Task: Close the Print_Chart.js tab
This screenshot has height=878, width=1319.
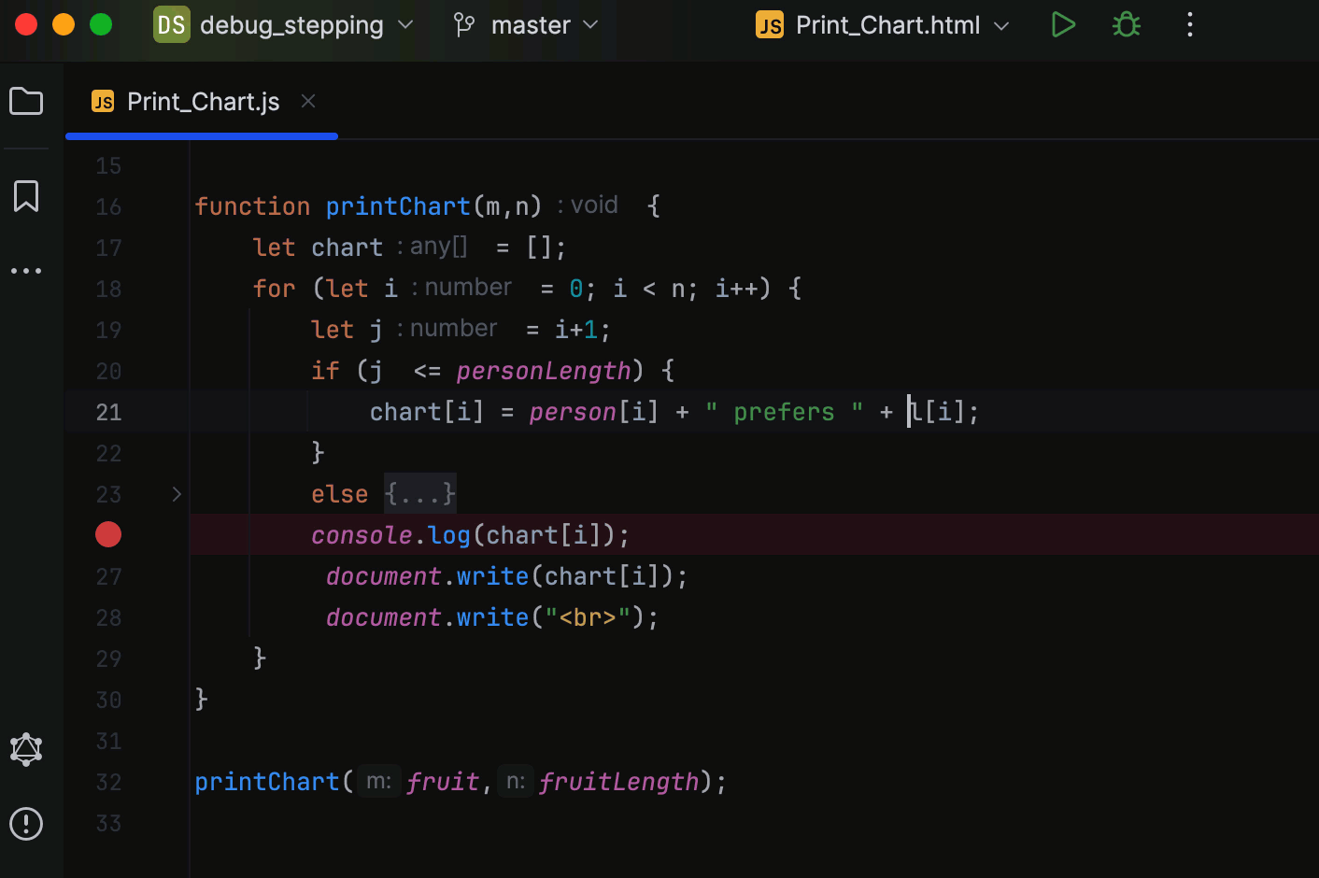Action: tap(308, 101)
